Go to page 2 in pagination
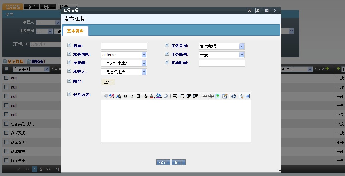 click(41, 169)
